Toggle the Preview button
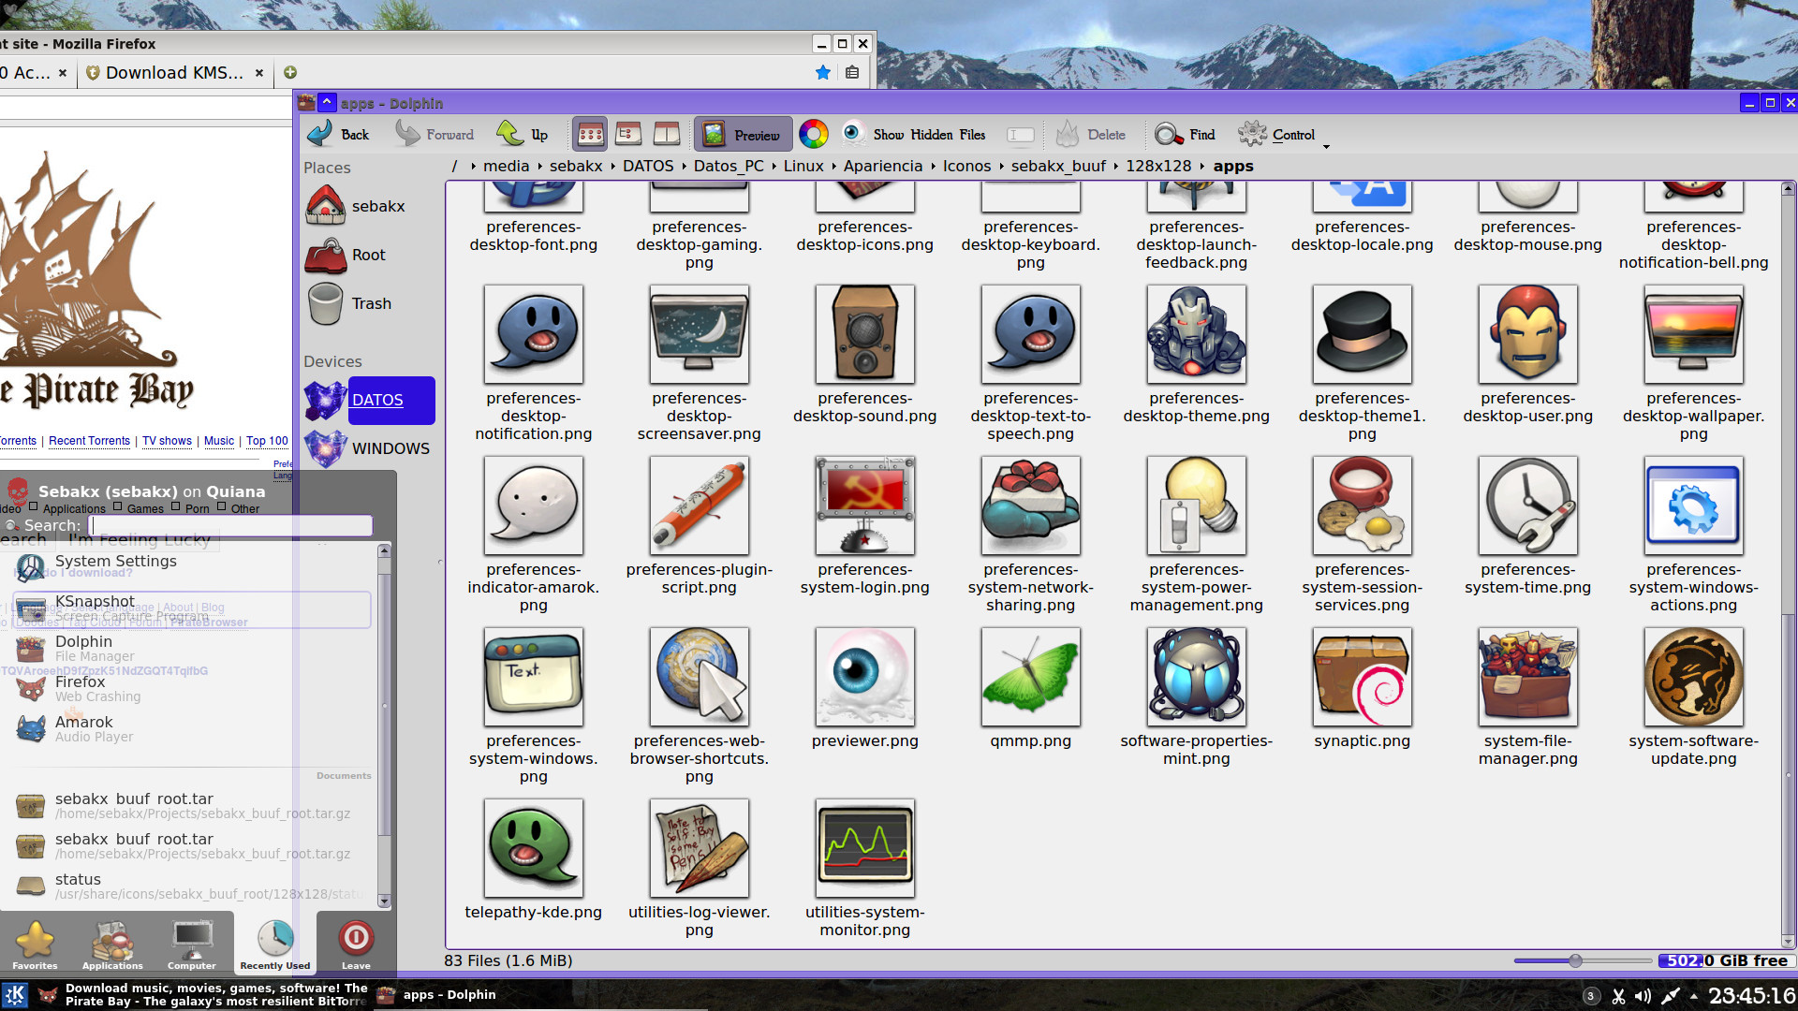Screen dimensions: 1798x1011 [743, 135]
